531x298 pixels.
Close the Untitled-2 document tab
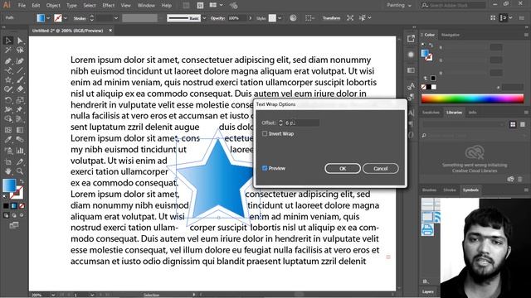point(110,31)
